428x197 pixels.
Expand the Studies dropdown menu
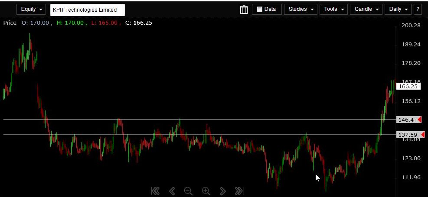(301, 10)
